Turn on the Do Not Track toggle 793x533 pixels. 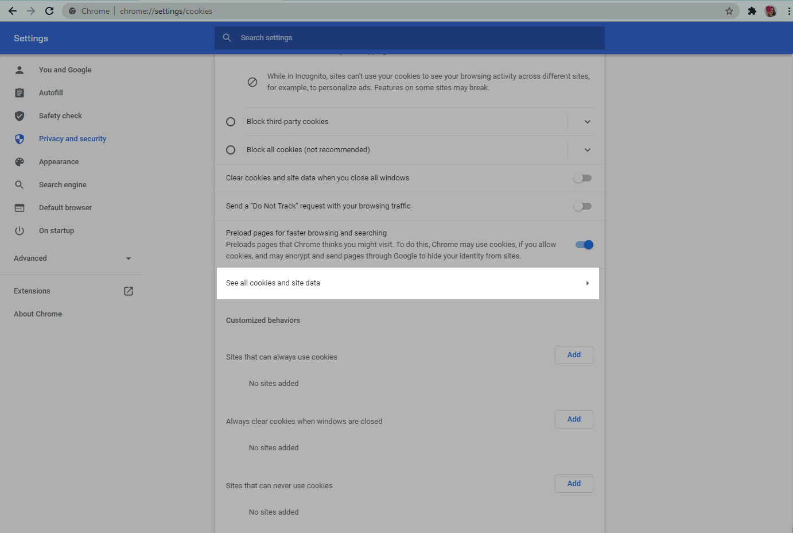coord(582,206)
